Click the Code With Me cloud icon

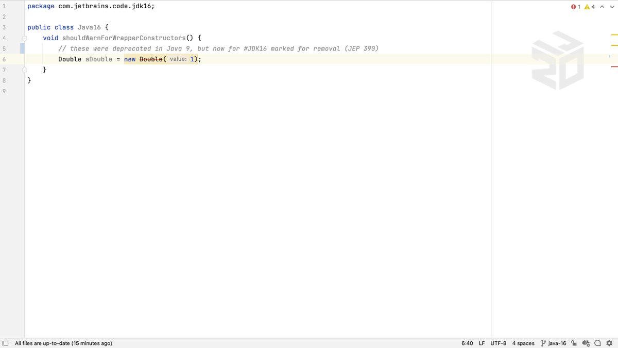click(x=586, y=343)
